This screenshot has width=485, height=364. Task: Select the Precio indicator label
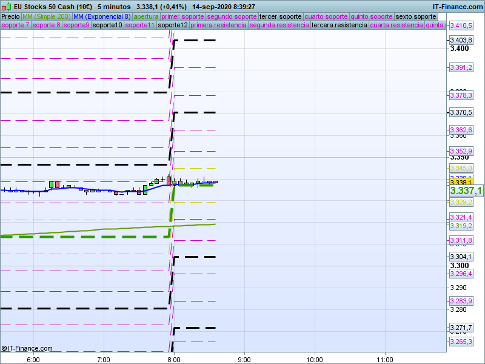click(10, 16)
